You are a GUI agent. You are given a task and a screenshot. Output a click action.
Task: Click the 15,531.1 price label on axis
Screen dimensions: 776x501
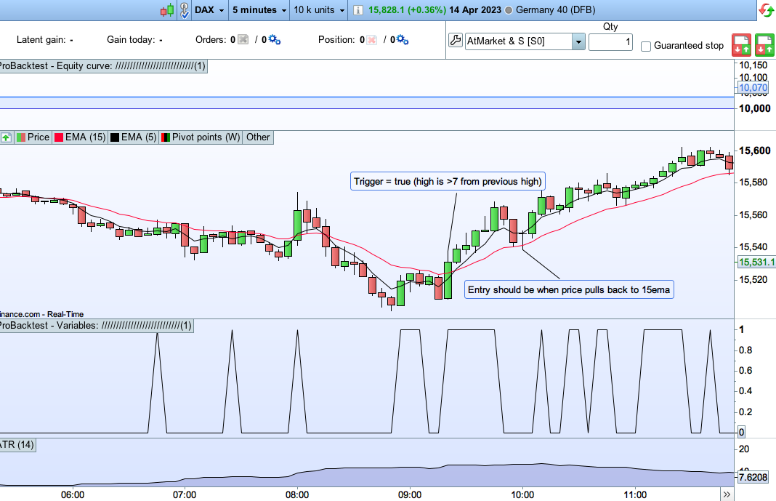pyautogui.click(x=756, y=262)
